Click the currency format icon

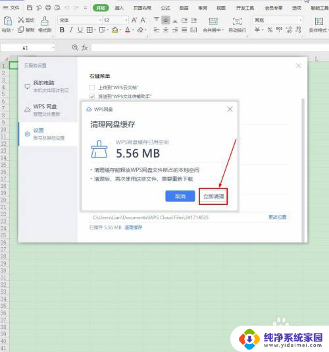pos(257,30)
